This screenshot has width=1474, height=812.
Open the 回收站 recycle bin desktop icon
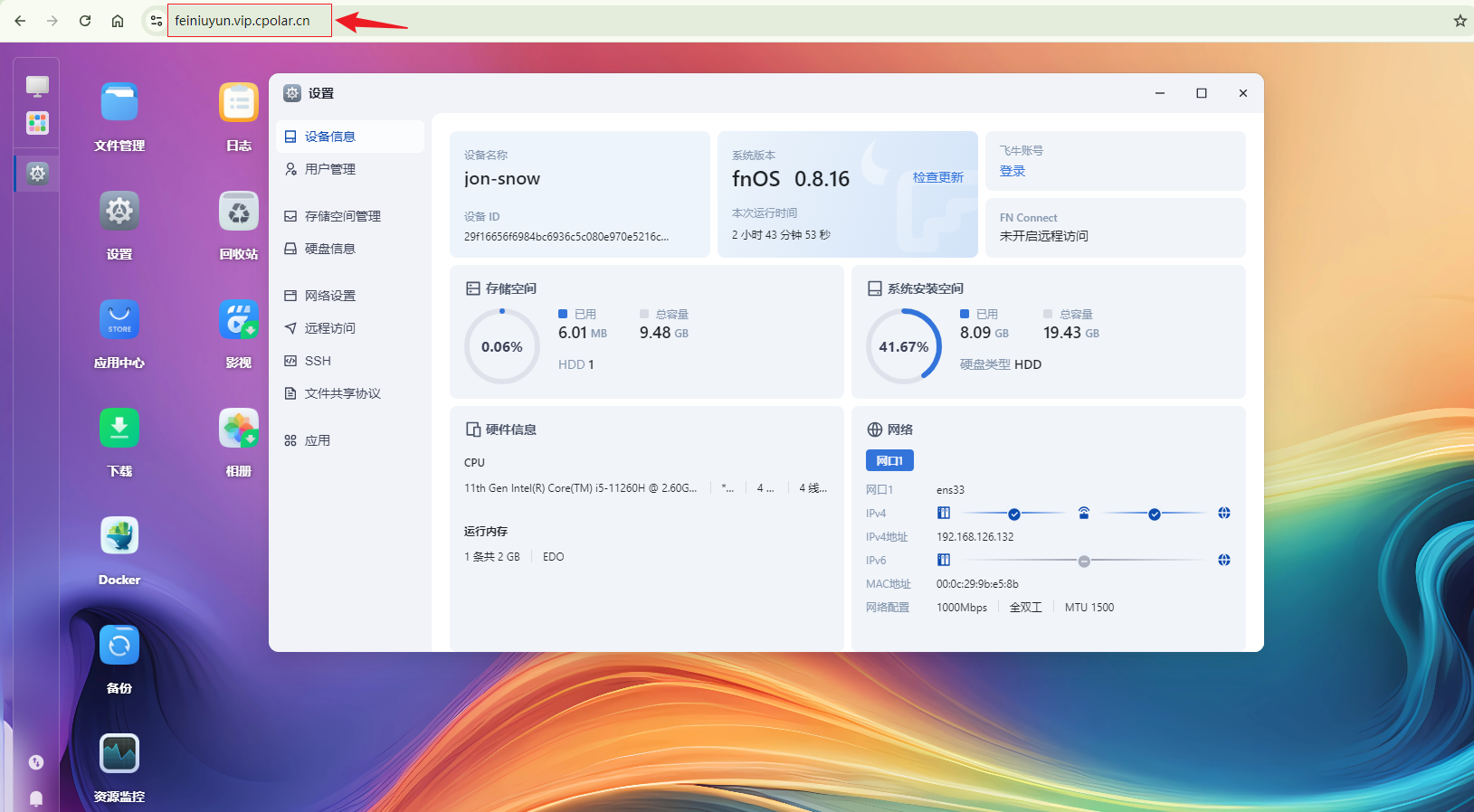239,211
